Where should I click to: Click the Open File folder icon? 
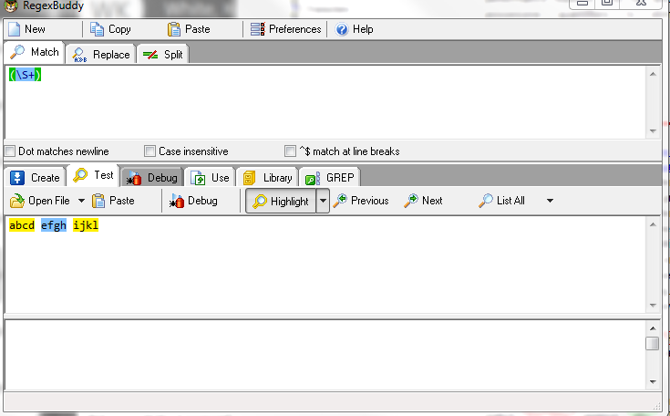(17, 201)
